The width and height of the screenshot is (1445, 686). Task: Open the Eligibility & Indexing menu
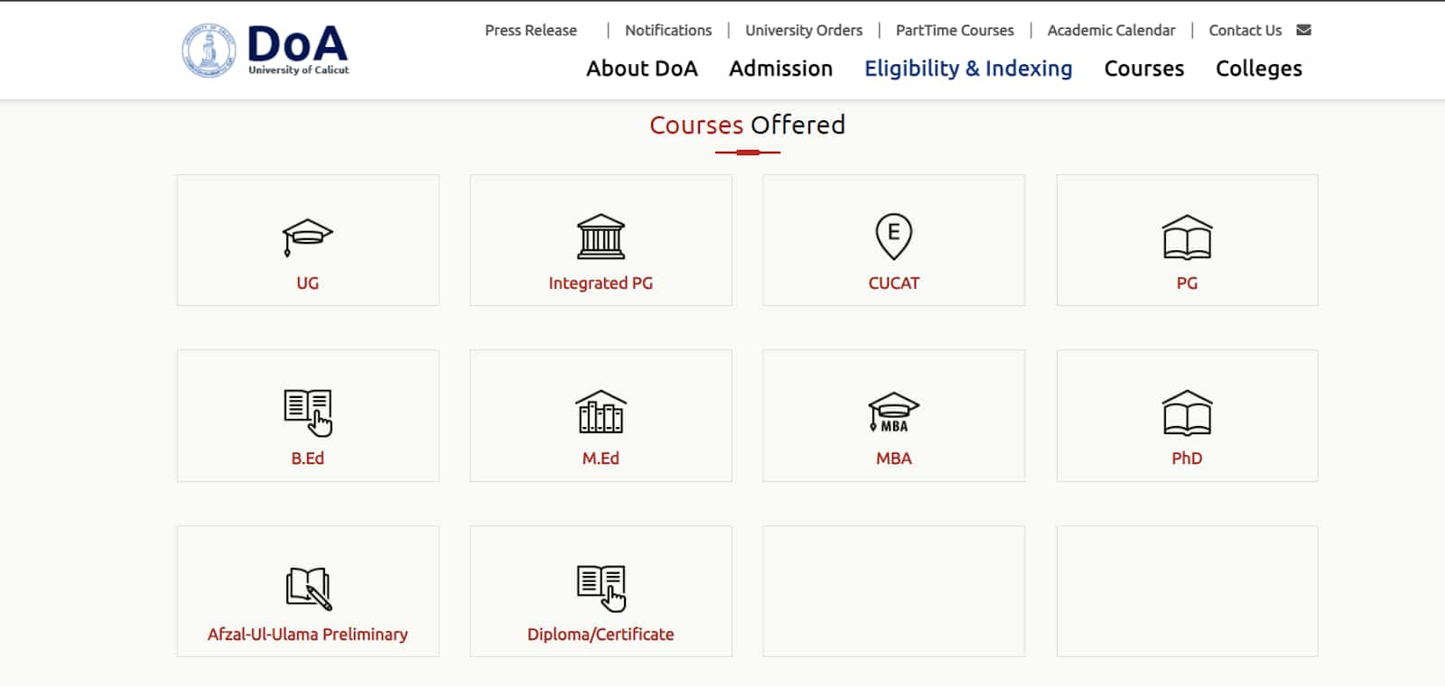tap(968, 69)
